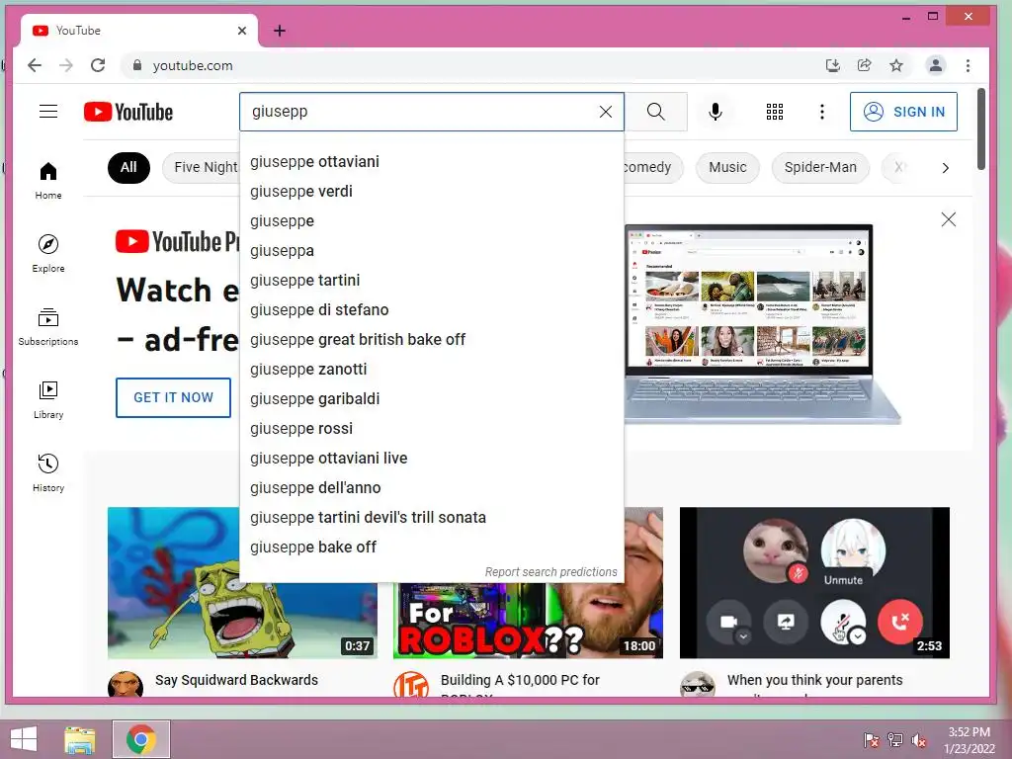Click the network tray icon

894,739
